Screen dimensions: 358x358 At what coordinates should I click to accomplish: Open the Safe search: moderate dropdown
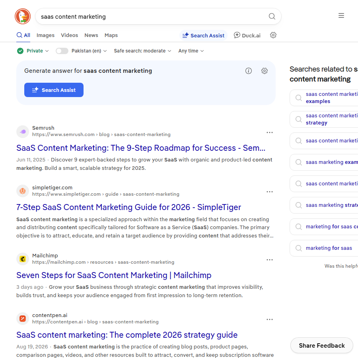(x=142, y=51)
